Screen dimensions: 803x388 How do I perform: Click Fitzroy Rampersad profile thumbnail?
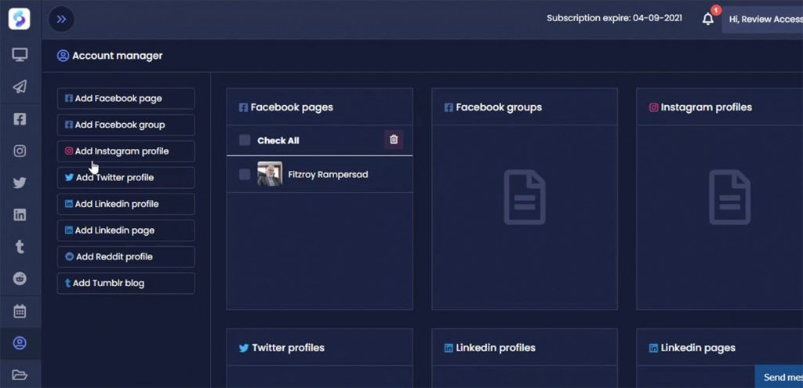[270, 174]
